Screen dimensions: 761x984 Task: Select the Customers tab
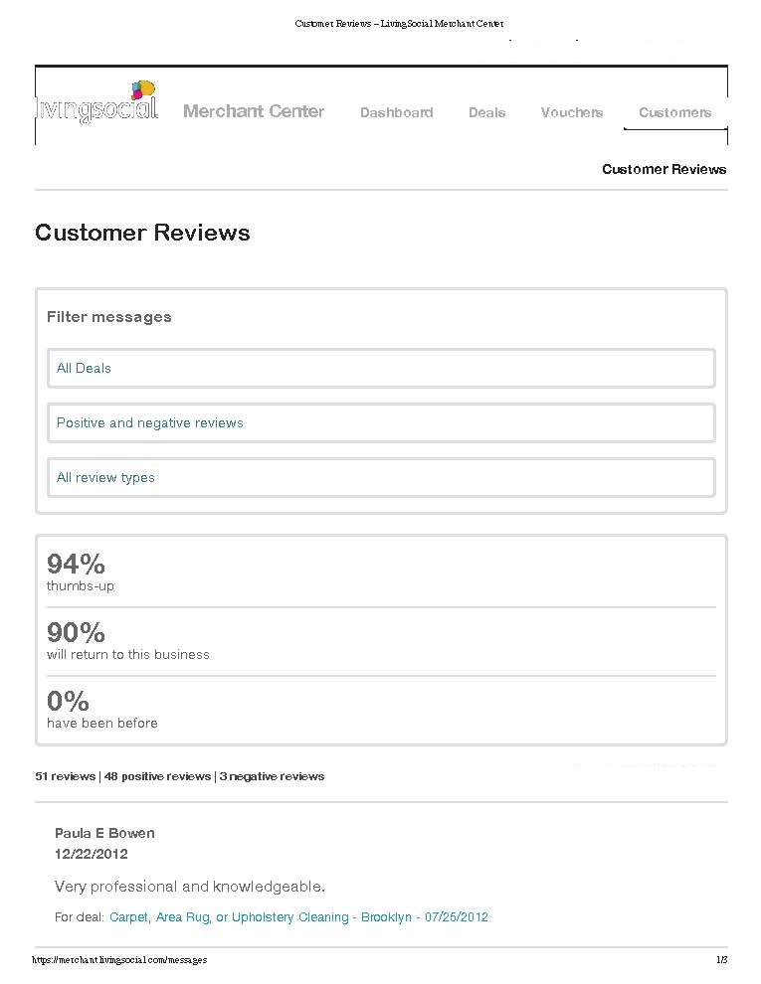click(x=675, y=112)
